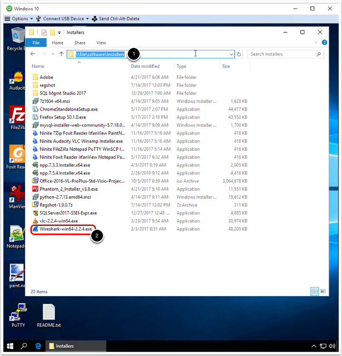342x356 pixels.
Task: Select the README.txt desktop file
Action: pyautogui.click(x=48, y=315)
